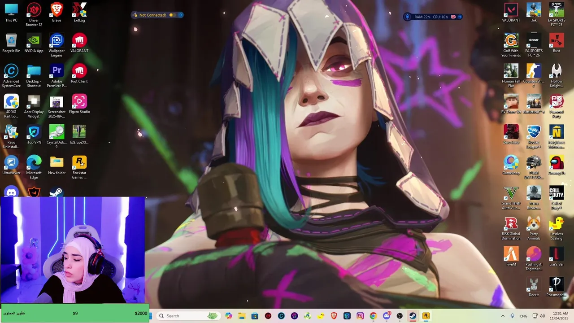Expand the RAM CPU widget arrow
The image size is (574, 323).
point(460,17)
